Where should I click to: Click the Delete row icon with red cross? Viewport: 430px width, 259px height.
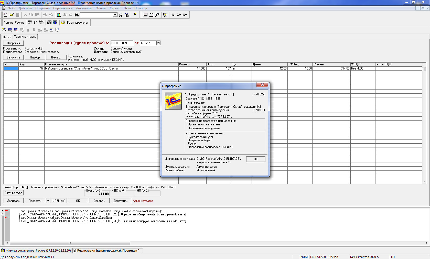tap(16, 30)
